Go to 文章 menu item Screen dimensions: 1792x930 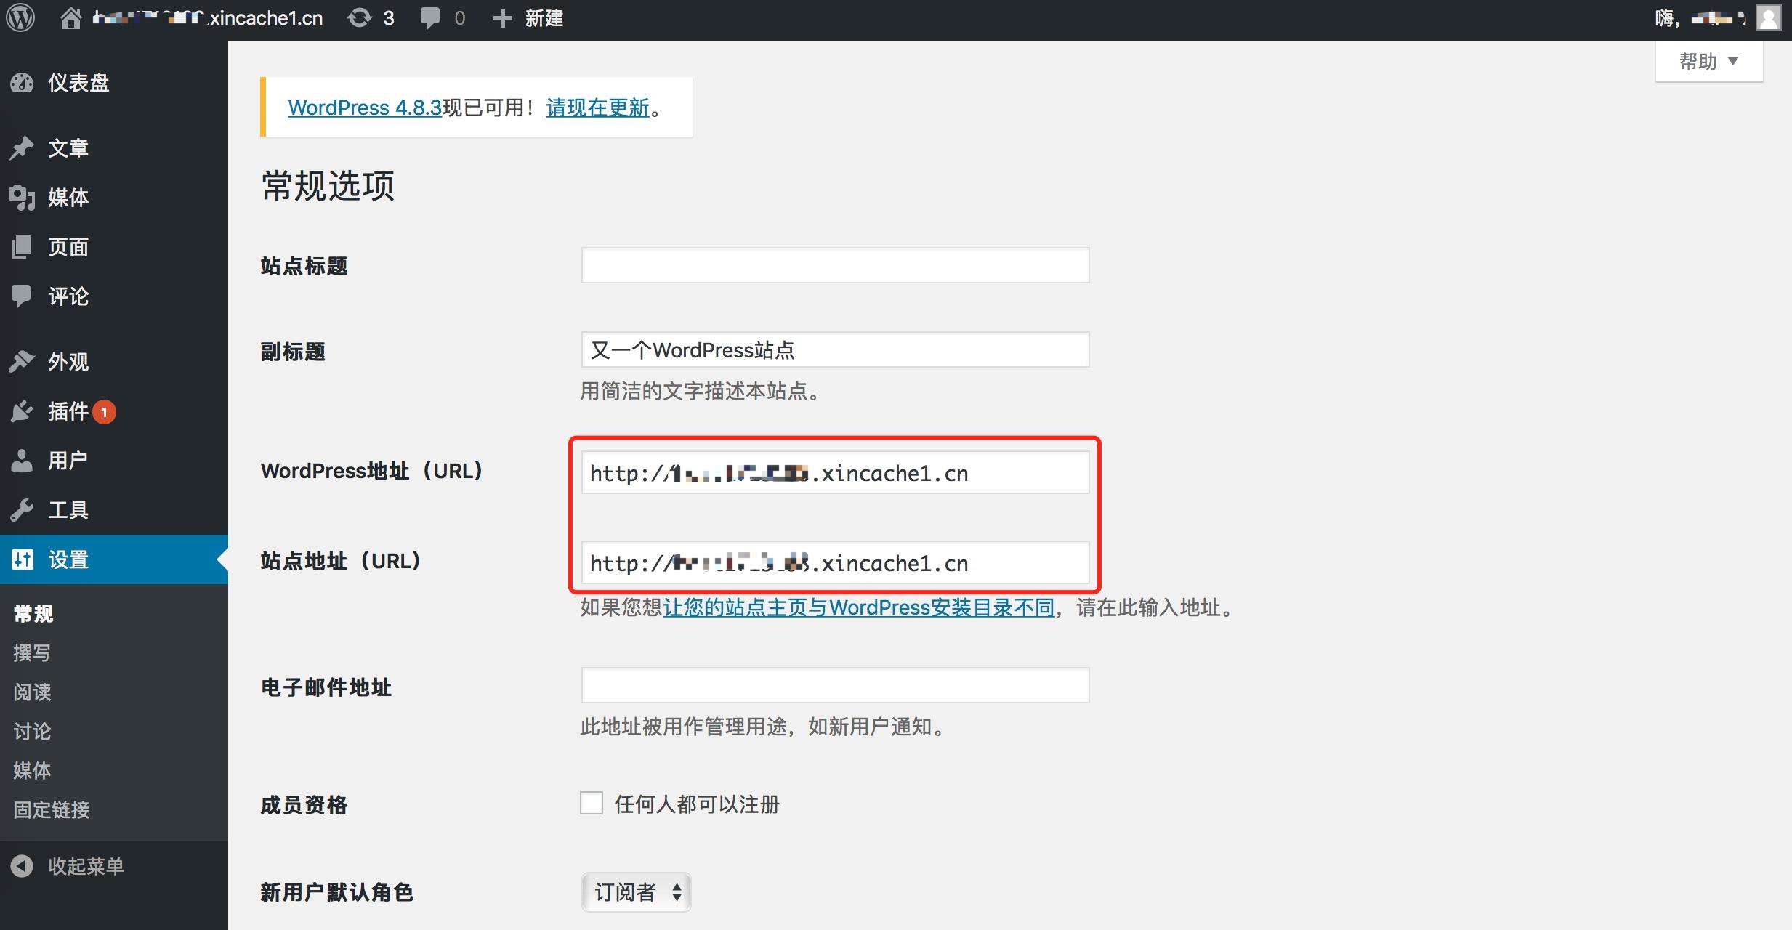[68, 147]
